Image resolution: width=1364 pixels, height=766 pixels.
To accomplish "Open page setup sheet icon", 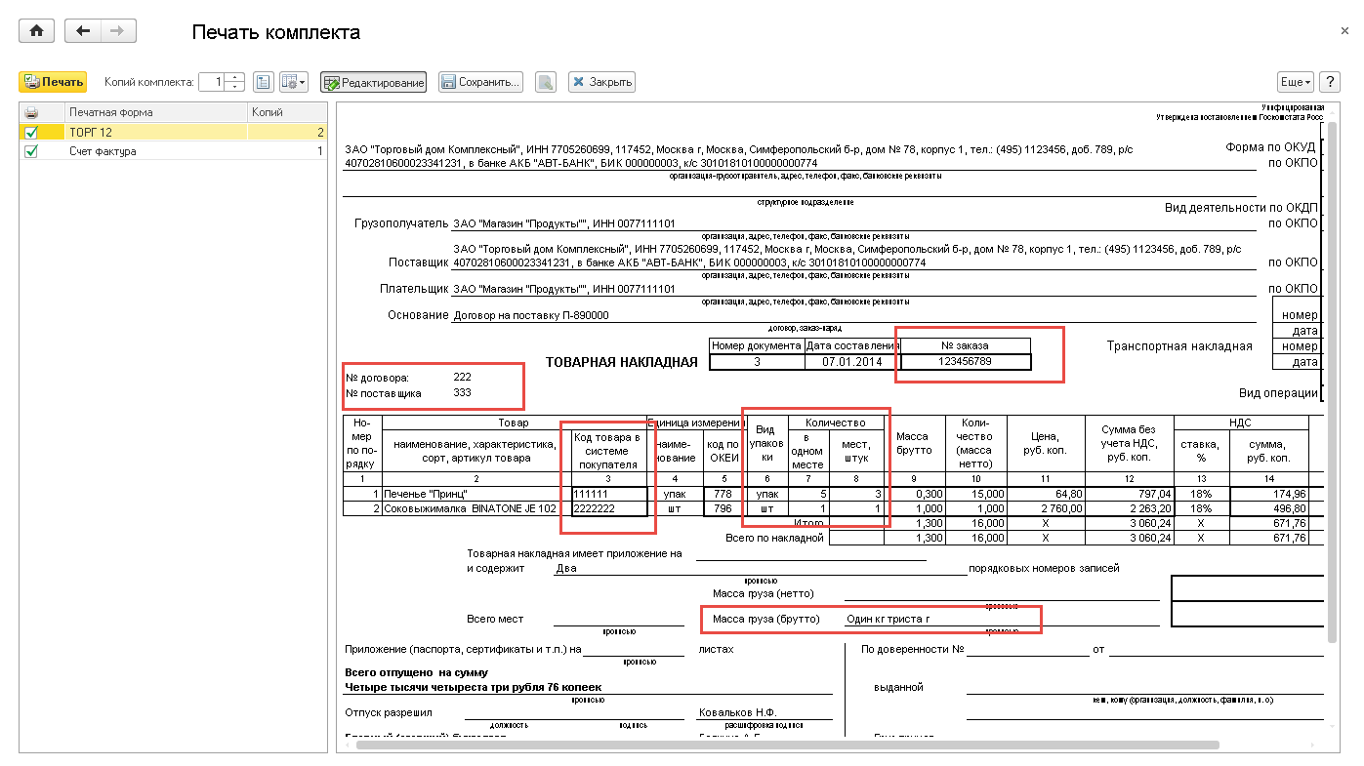I will click(263, 82).
